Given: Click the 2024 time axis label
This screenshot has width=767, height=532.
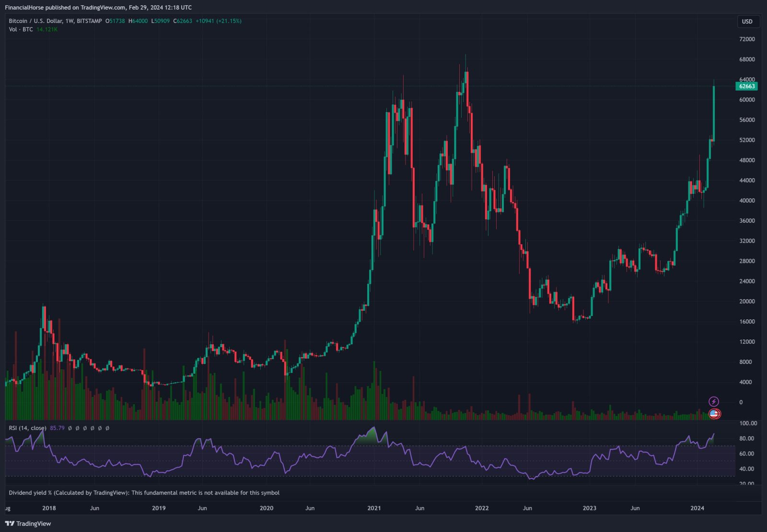Looking at the screenshot, I should click(697, 508).
